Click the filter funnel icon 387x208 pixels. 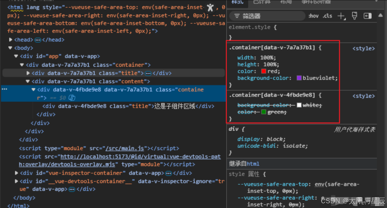[237, 16]
